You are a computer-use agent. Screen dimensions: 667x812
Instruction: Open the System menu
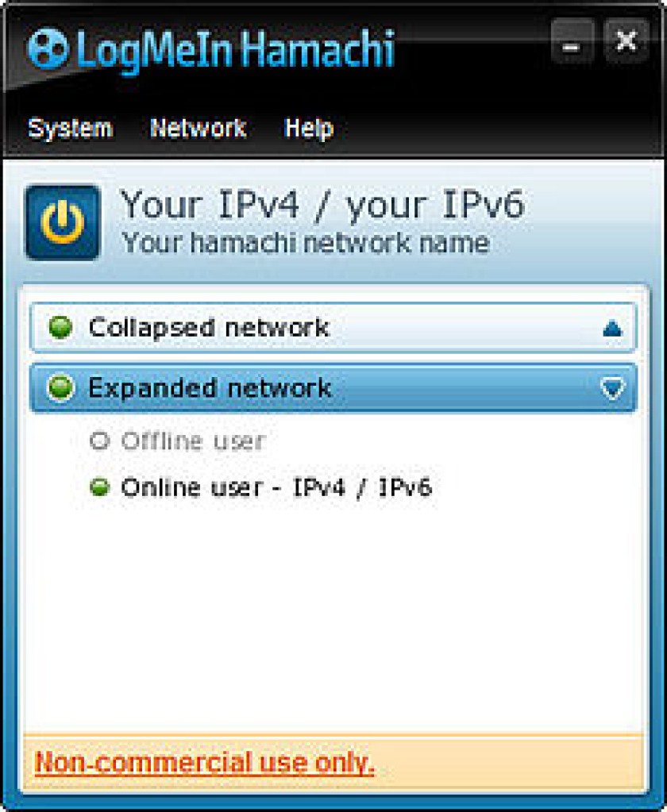pos(70,128)
